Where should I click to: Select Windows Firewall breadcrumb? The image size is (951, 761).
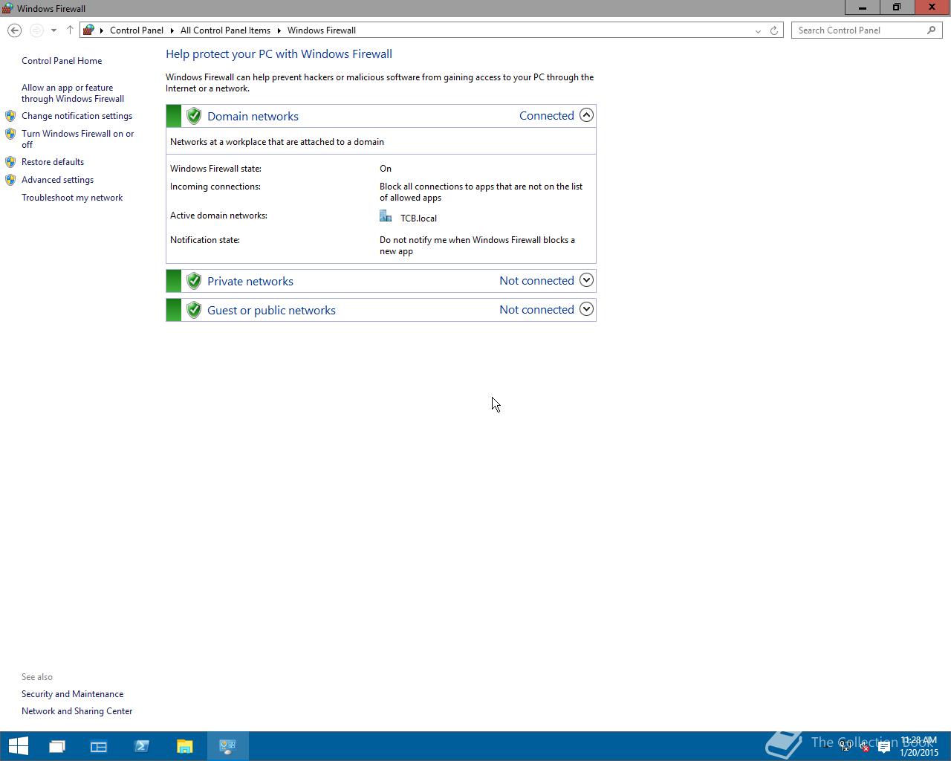(x=322, y=30)
